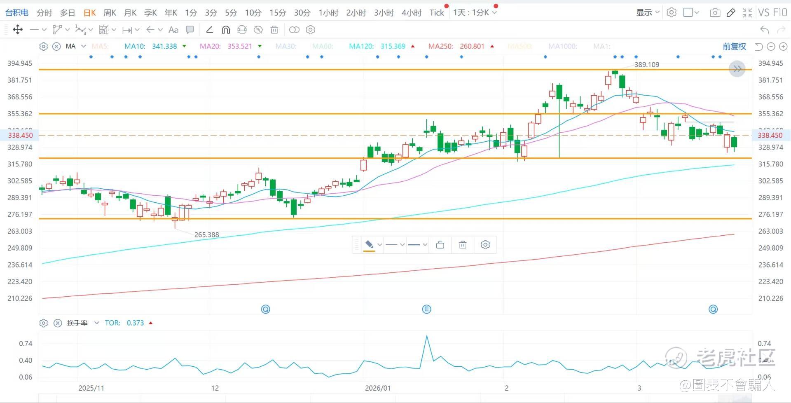This screenshot has height=403, width=791.
Task: Select the polyline channel drawing tool
Action: (57, 30)
